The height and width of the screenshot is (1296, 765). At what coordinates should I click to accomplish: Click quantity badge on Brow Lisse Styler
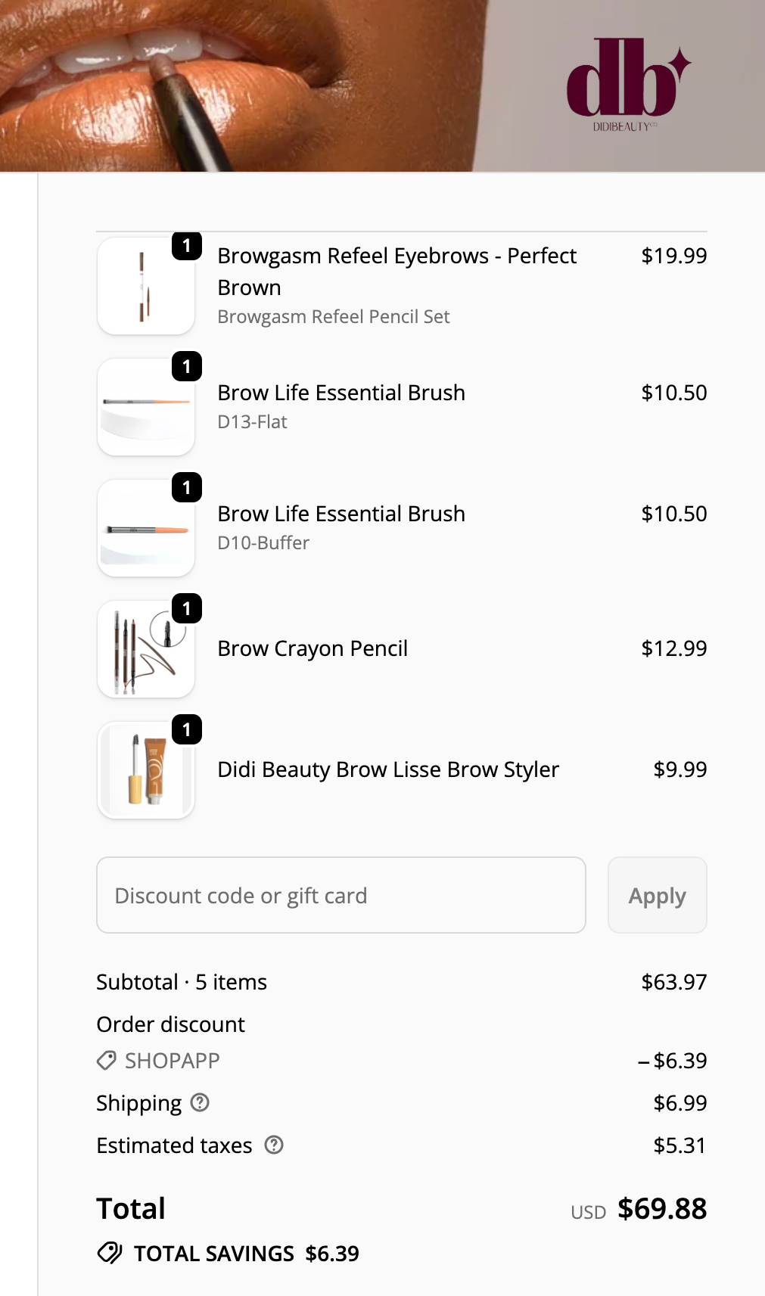[187, 730]
